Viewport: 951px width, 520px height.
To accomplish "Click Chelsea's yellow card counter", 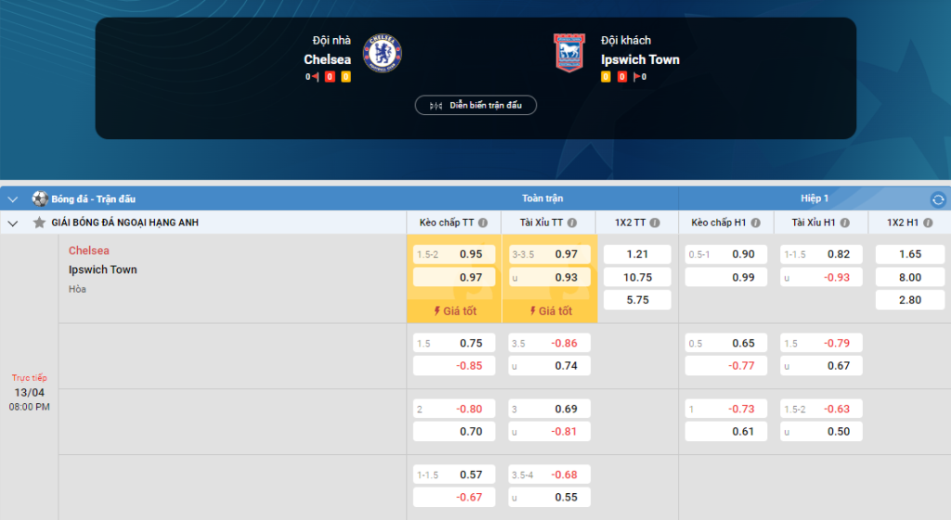I will (345, 77).
